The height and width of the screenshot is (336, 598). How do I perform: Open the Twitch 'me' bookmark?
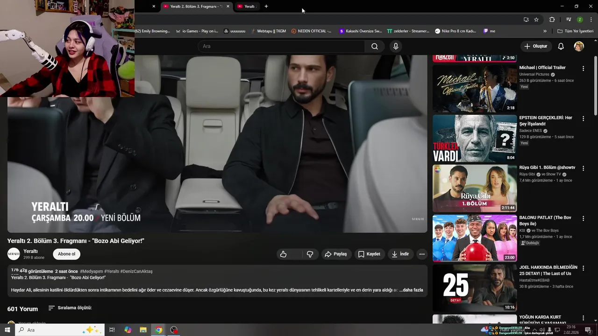[489, 31]
